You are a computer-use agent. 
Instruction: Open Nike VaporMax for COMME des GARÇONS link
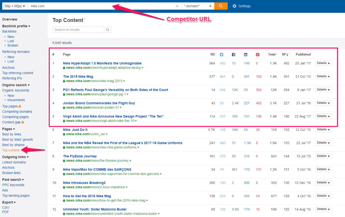point(97,169)
